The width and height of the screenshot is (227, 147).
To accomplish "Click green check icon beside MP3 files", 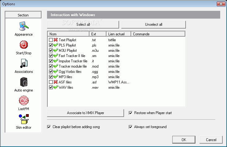I will tap(56, 77).
